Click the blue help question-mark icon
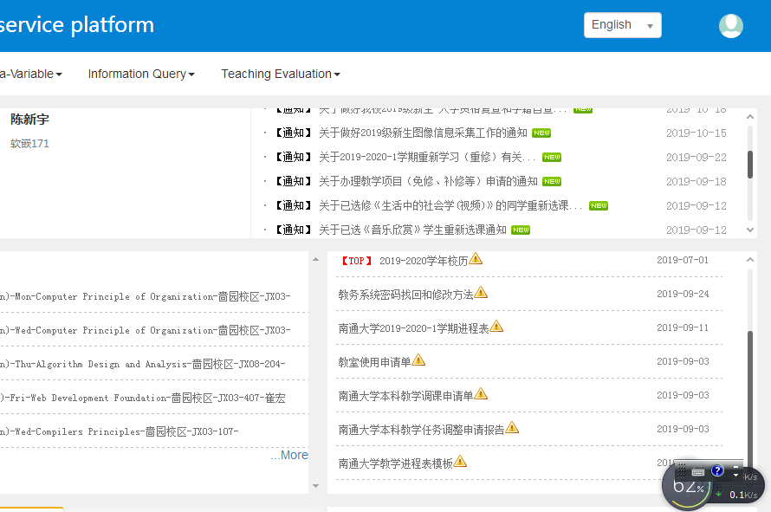The height and width of the screenshot is (512, 771). pos(717,470)
